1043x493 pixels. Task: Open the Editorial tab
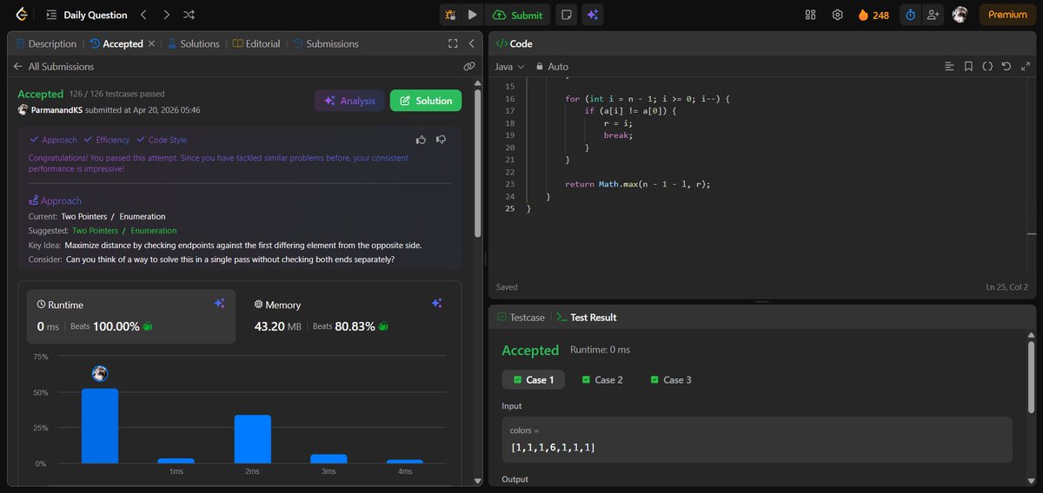tap(256, 43)
